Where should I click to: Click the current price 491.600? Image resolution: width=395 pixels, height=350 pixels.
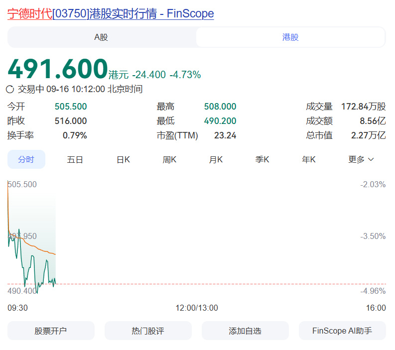click(x=58, y=69)
